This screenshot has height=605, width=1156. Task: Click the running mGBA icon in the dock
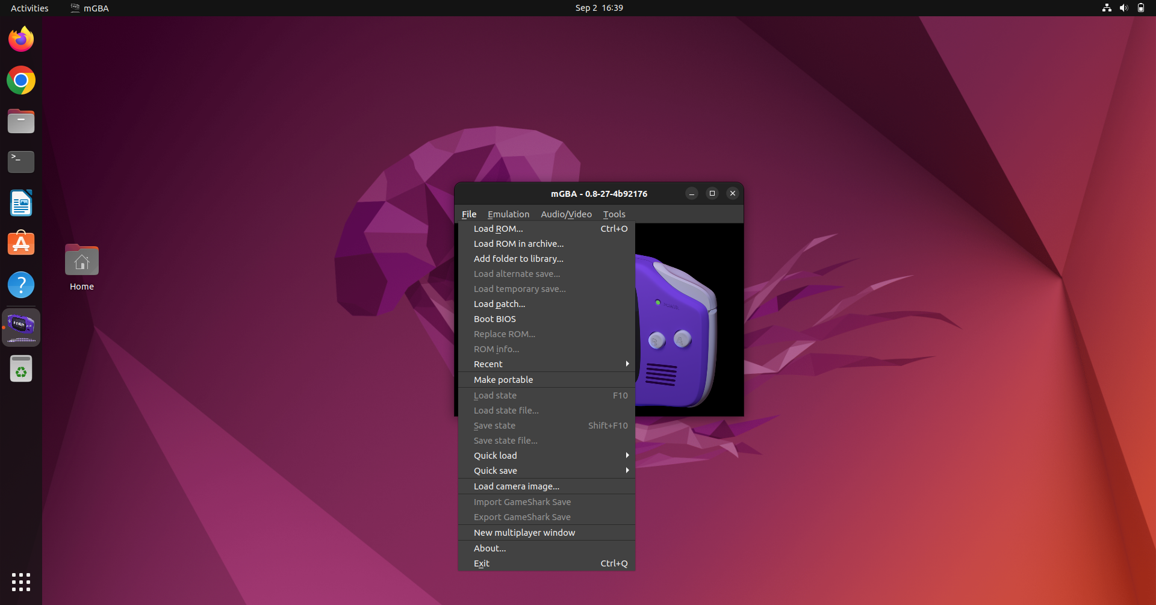pyautogui.click(x=20, y=327)
